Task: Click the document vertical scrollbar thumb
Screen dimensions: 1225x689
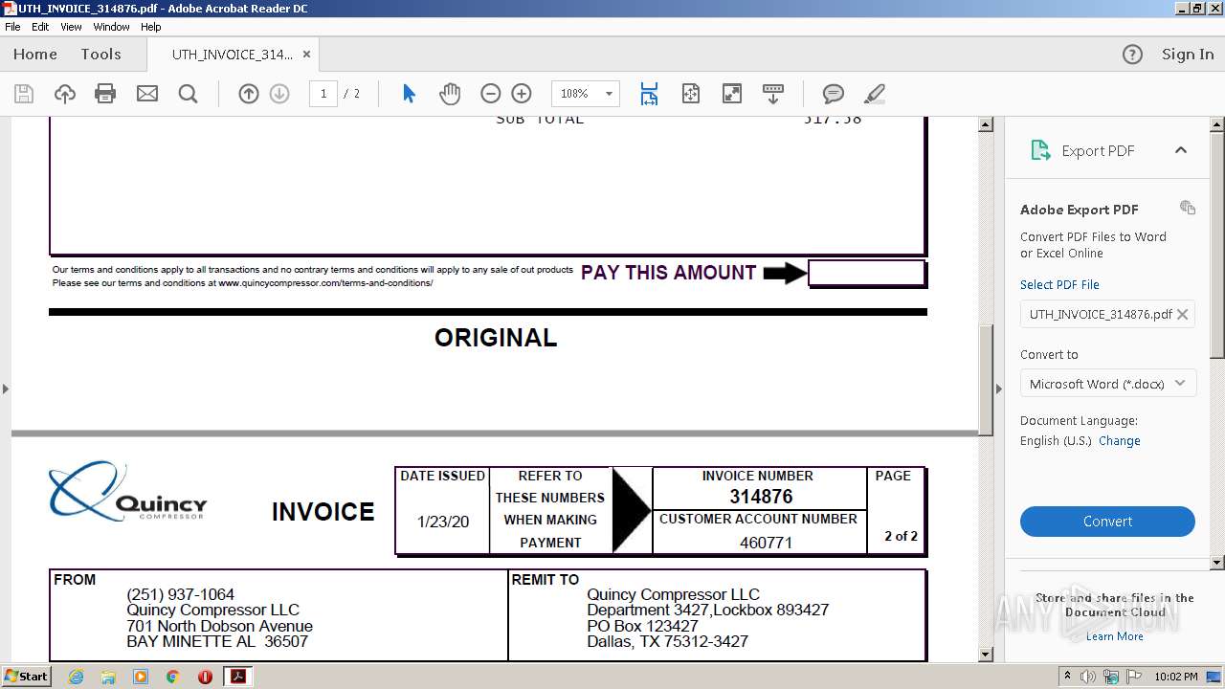Action: (986, 380)
